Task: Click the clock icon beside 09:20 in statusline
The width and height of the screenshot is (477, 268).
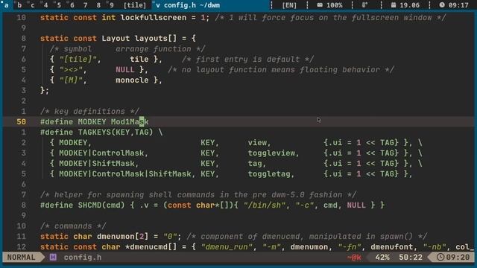Action: point(440,258)
